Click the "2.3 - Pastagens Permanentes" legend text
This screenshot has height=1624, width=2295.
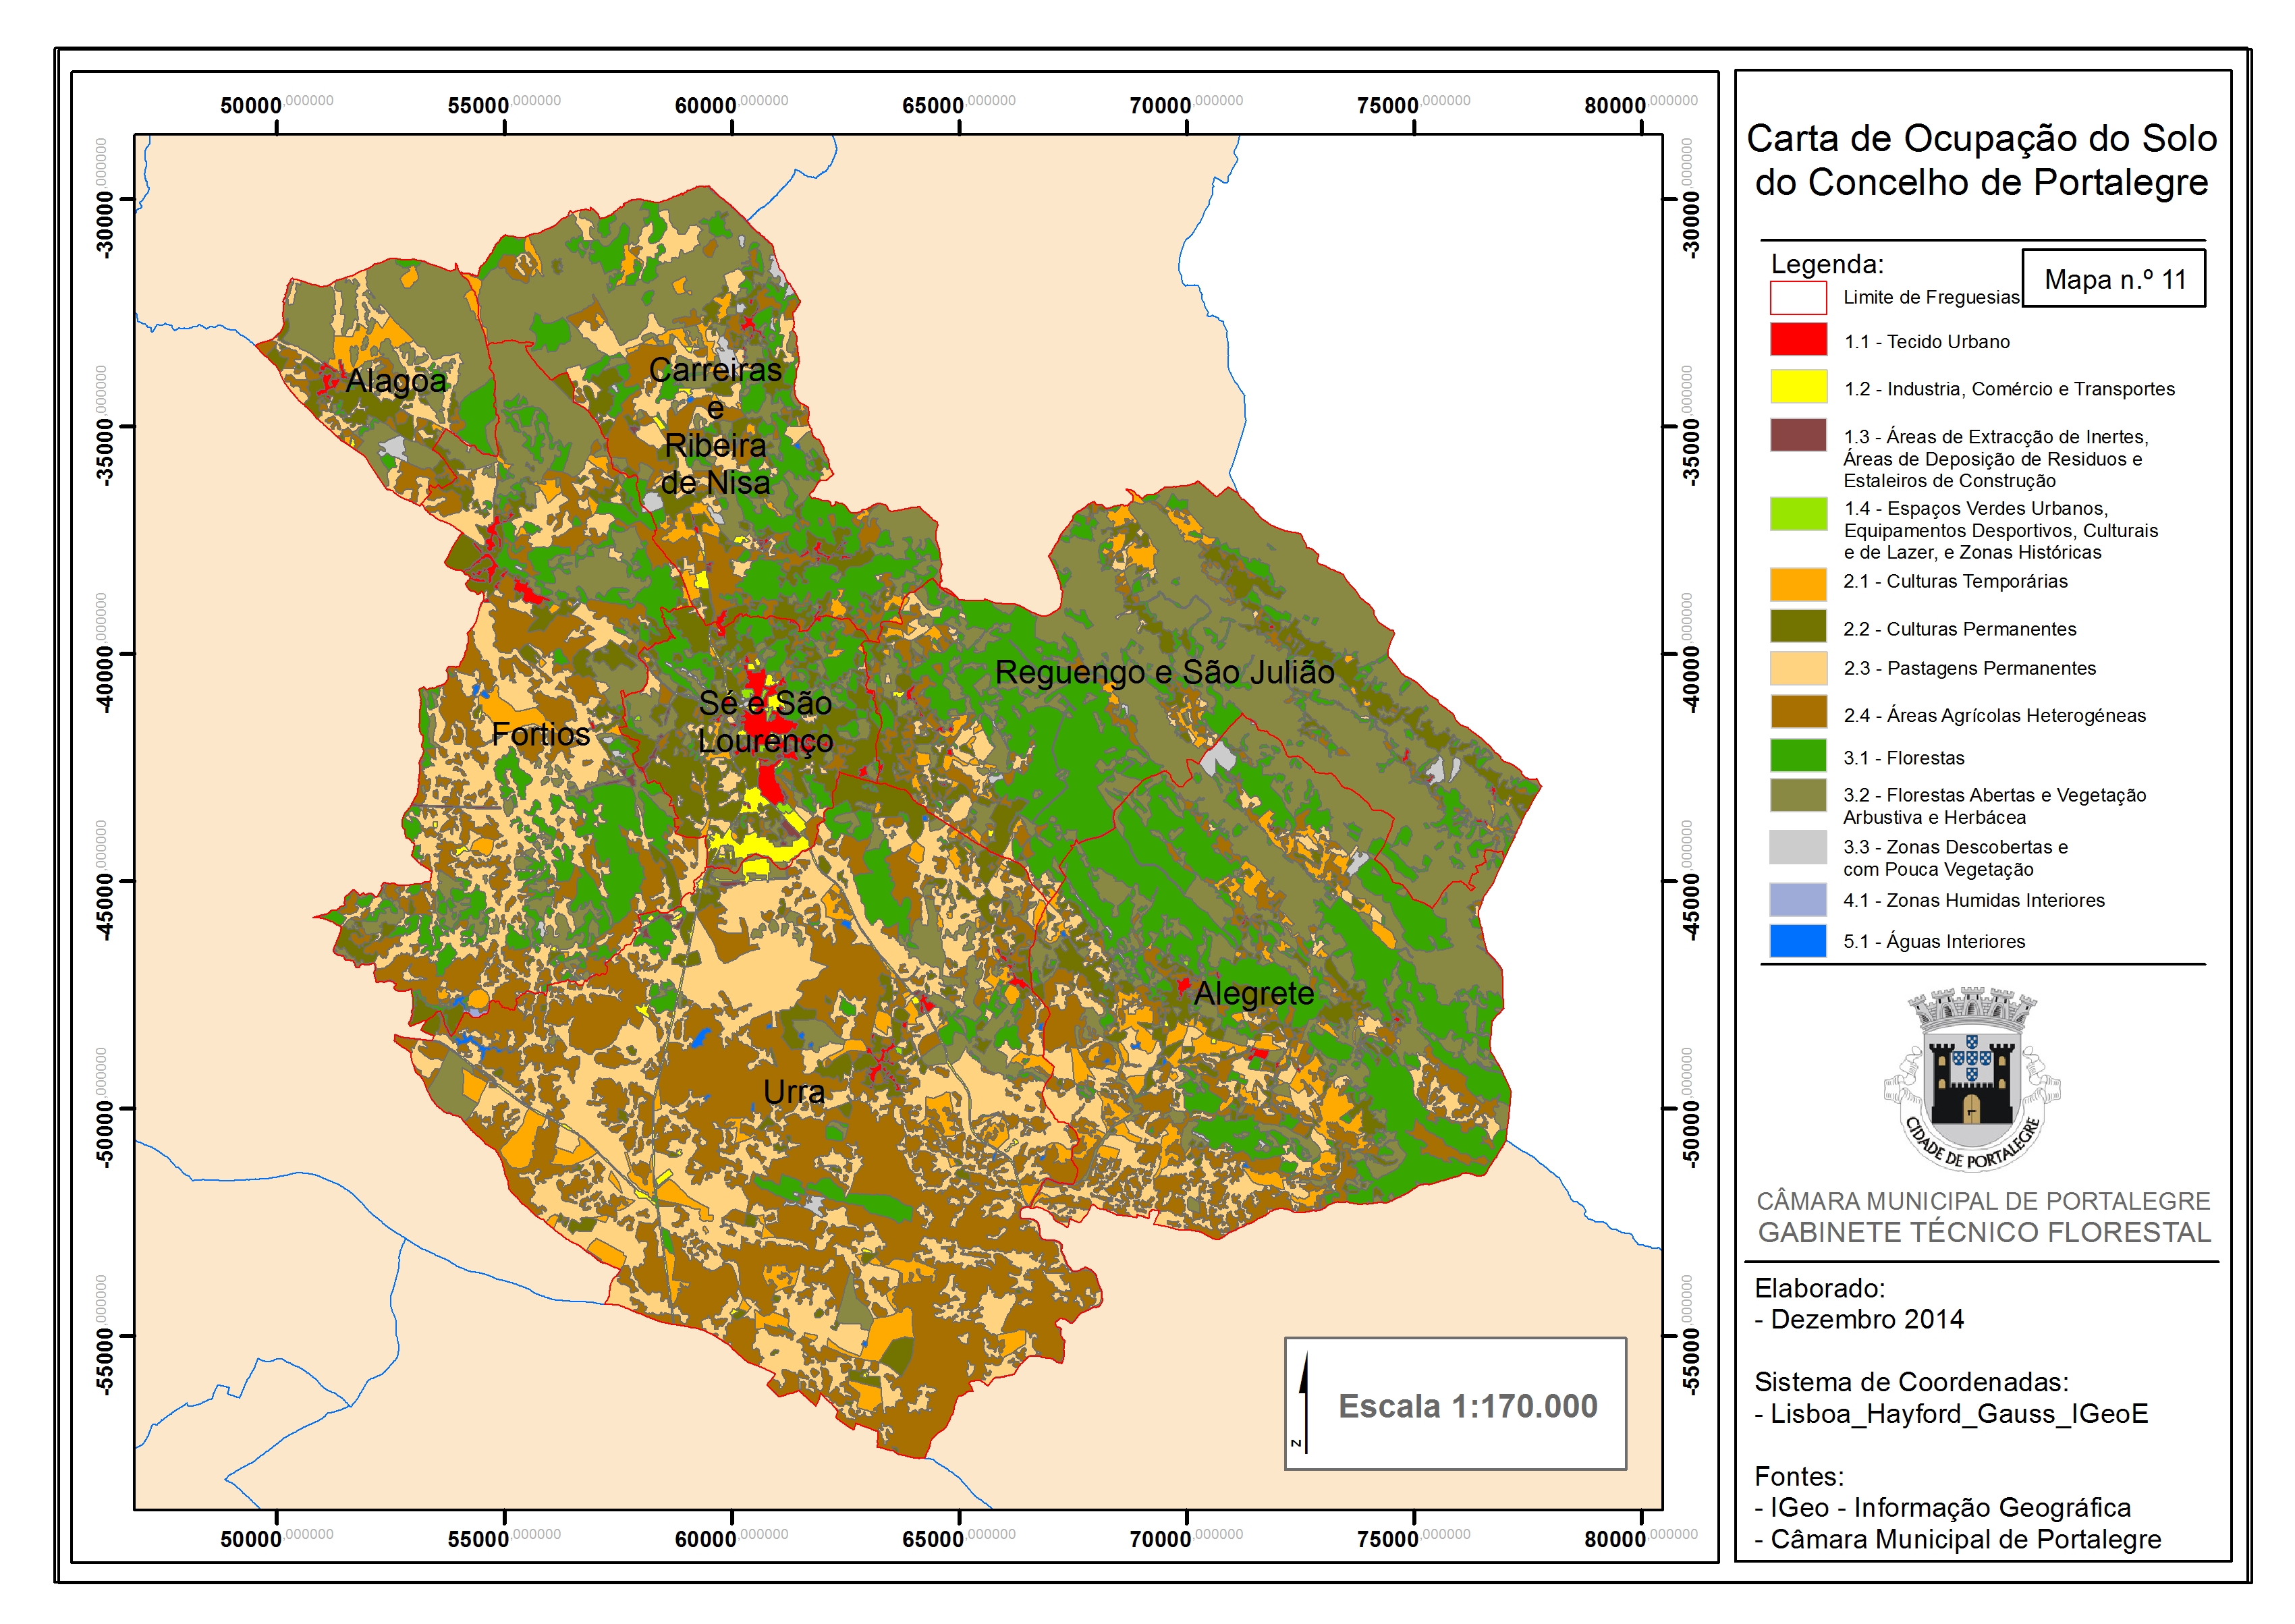click(1969, 668)
